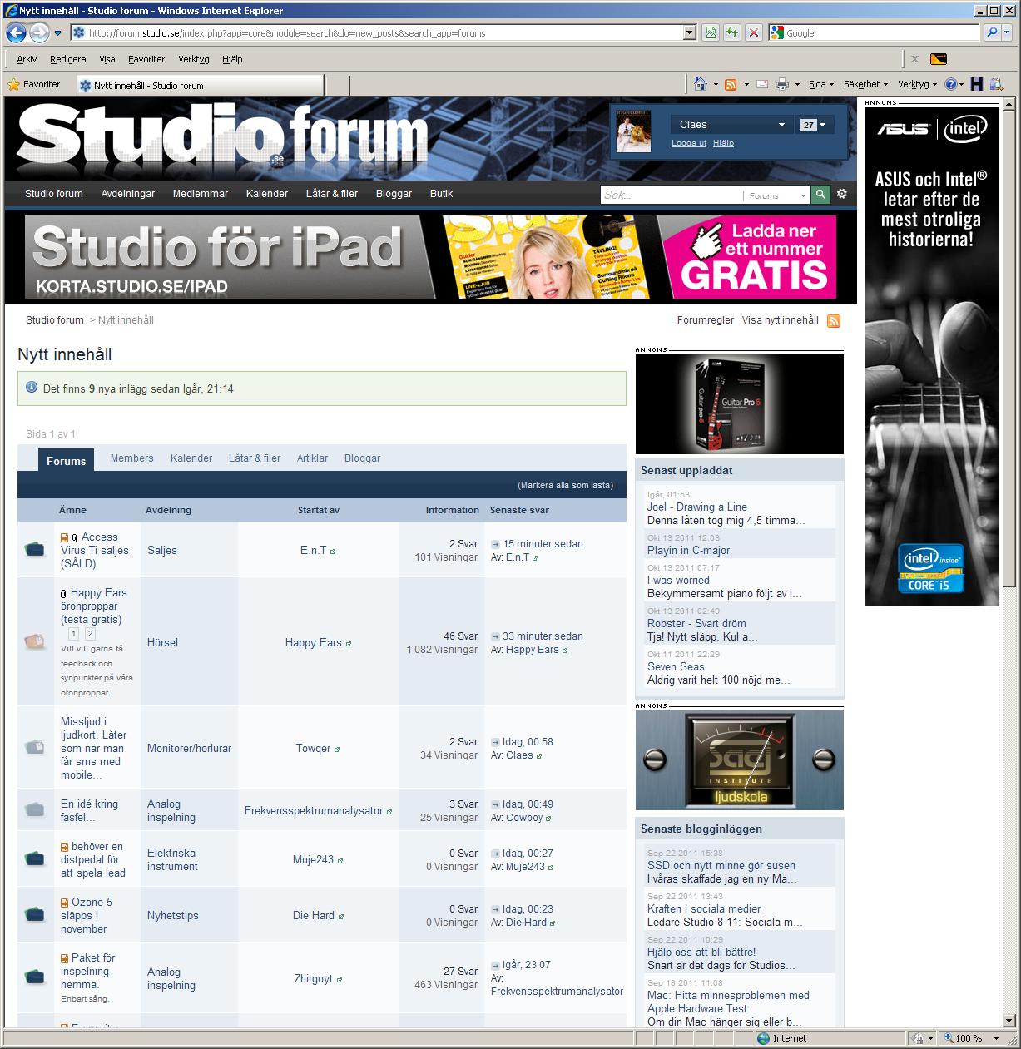Open the Joel - Drawing a Line upload
The height and width of the screenshot is (1049, 1021).
pyautogui.click(x=697, y=507)
